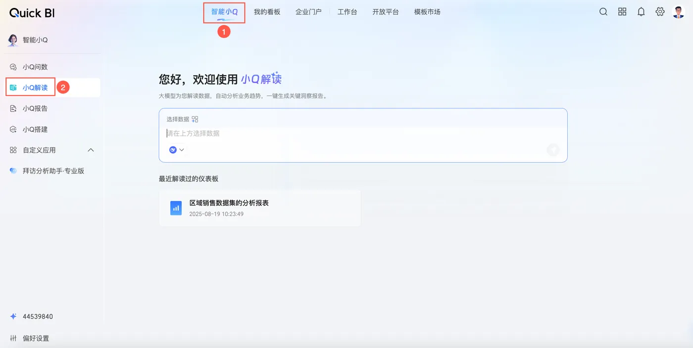Click the sparkle icon beside 44539840
Screen dimensions: 693x348
click(13, 316)
